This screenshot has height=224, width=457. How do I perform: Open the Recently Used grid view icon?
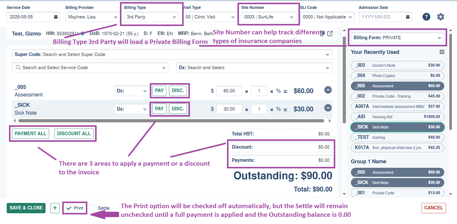point(442,52)
